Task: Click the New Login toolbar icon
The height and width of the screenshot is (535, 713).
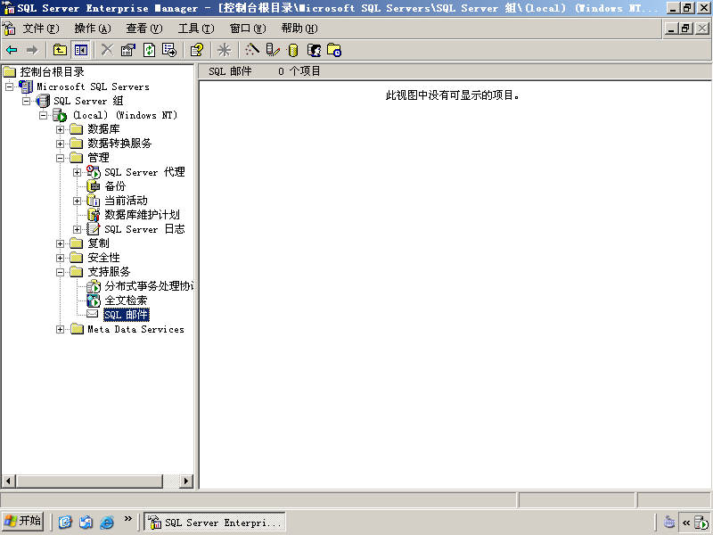Action: click(x=314, y=50)
